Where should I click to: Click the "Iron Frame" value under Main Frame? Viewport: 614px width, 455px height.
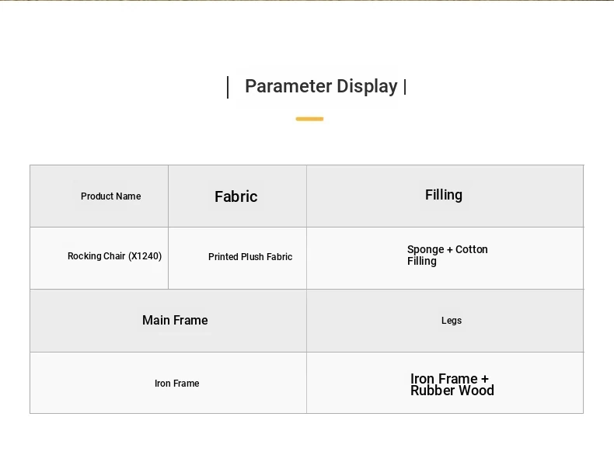pyautogui.click(x=176, y=384)
